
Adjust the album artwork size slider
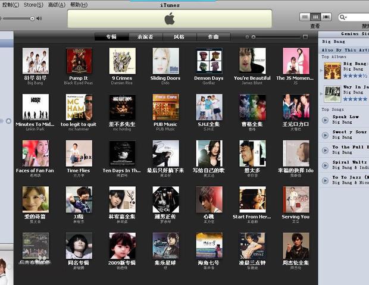[x=254, y=37]
